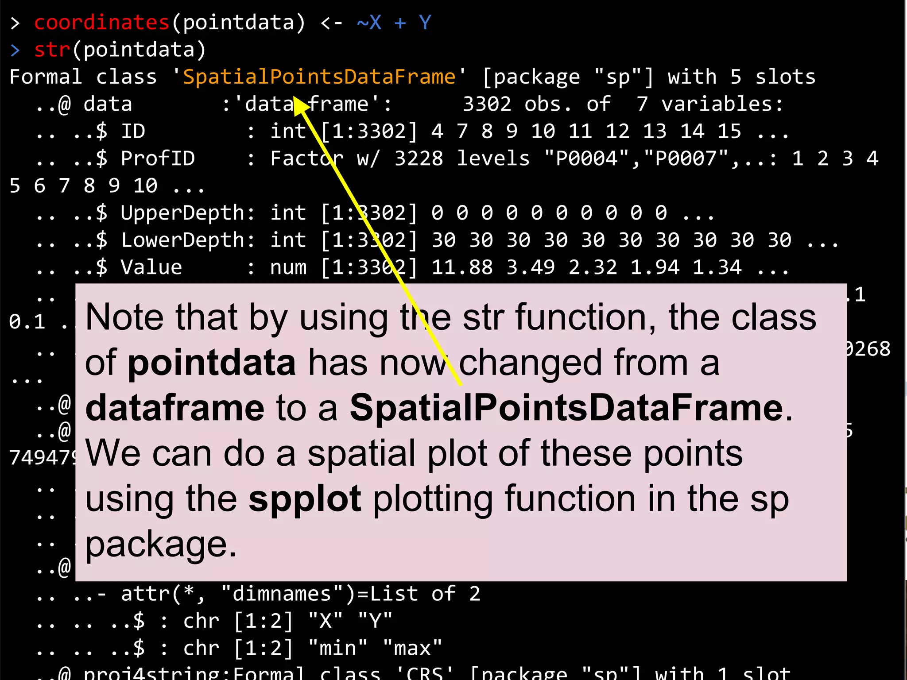The height and width of the screenshot is (680, 907).
Task: Click bold 'spplot' in the pink note
Action: 305,500
